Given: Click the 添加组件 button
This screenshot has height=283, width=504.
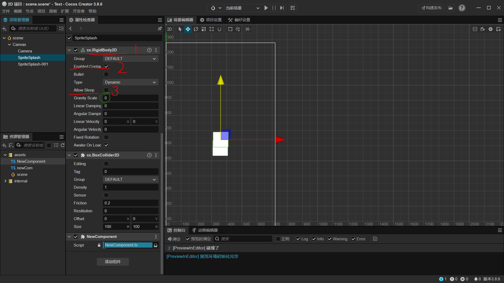Looking at the screenshot, I should pos(113,262).
